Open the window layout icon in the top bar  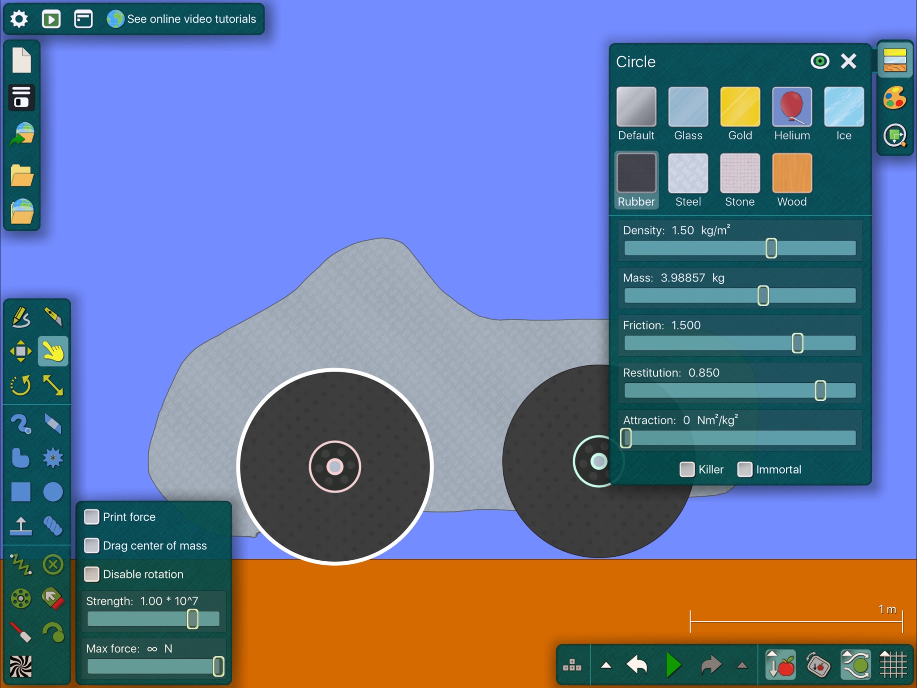83,19
